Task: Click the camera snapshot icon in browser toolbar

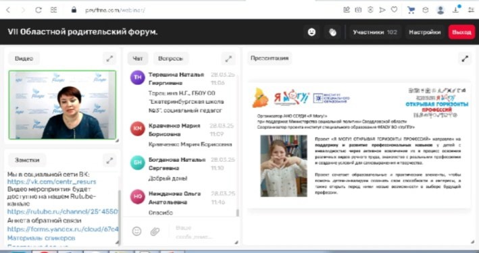Action: [x=358, y=10]
